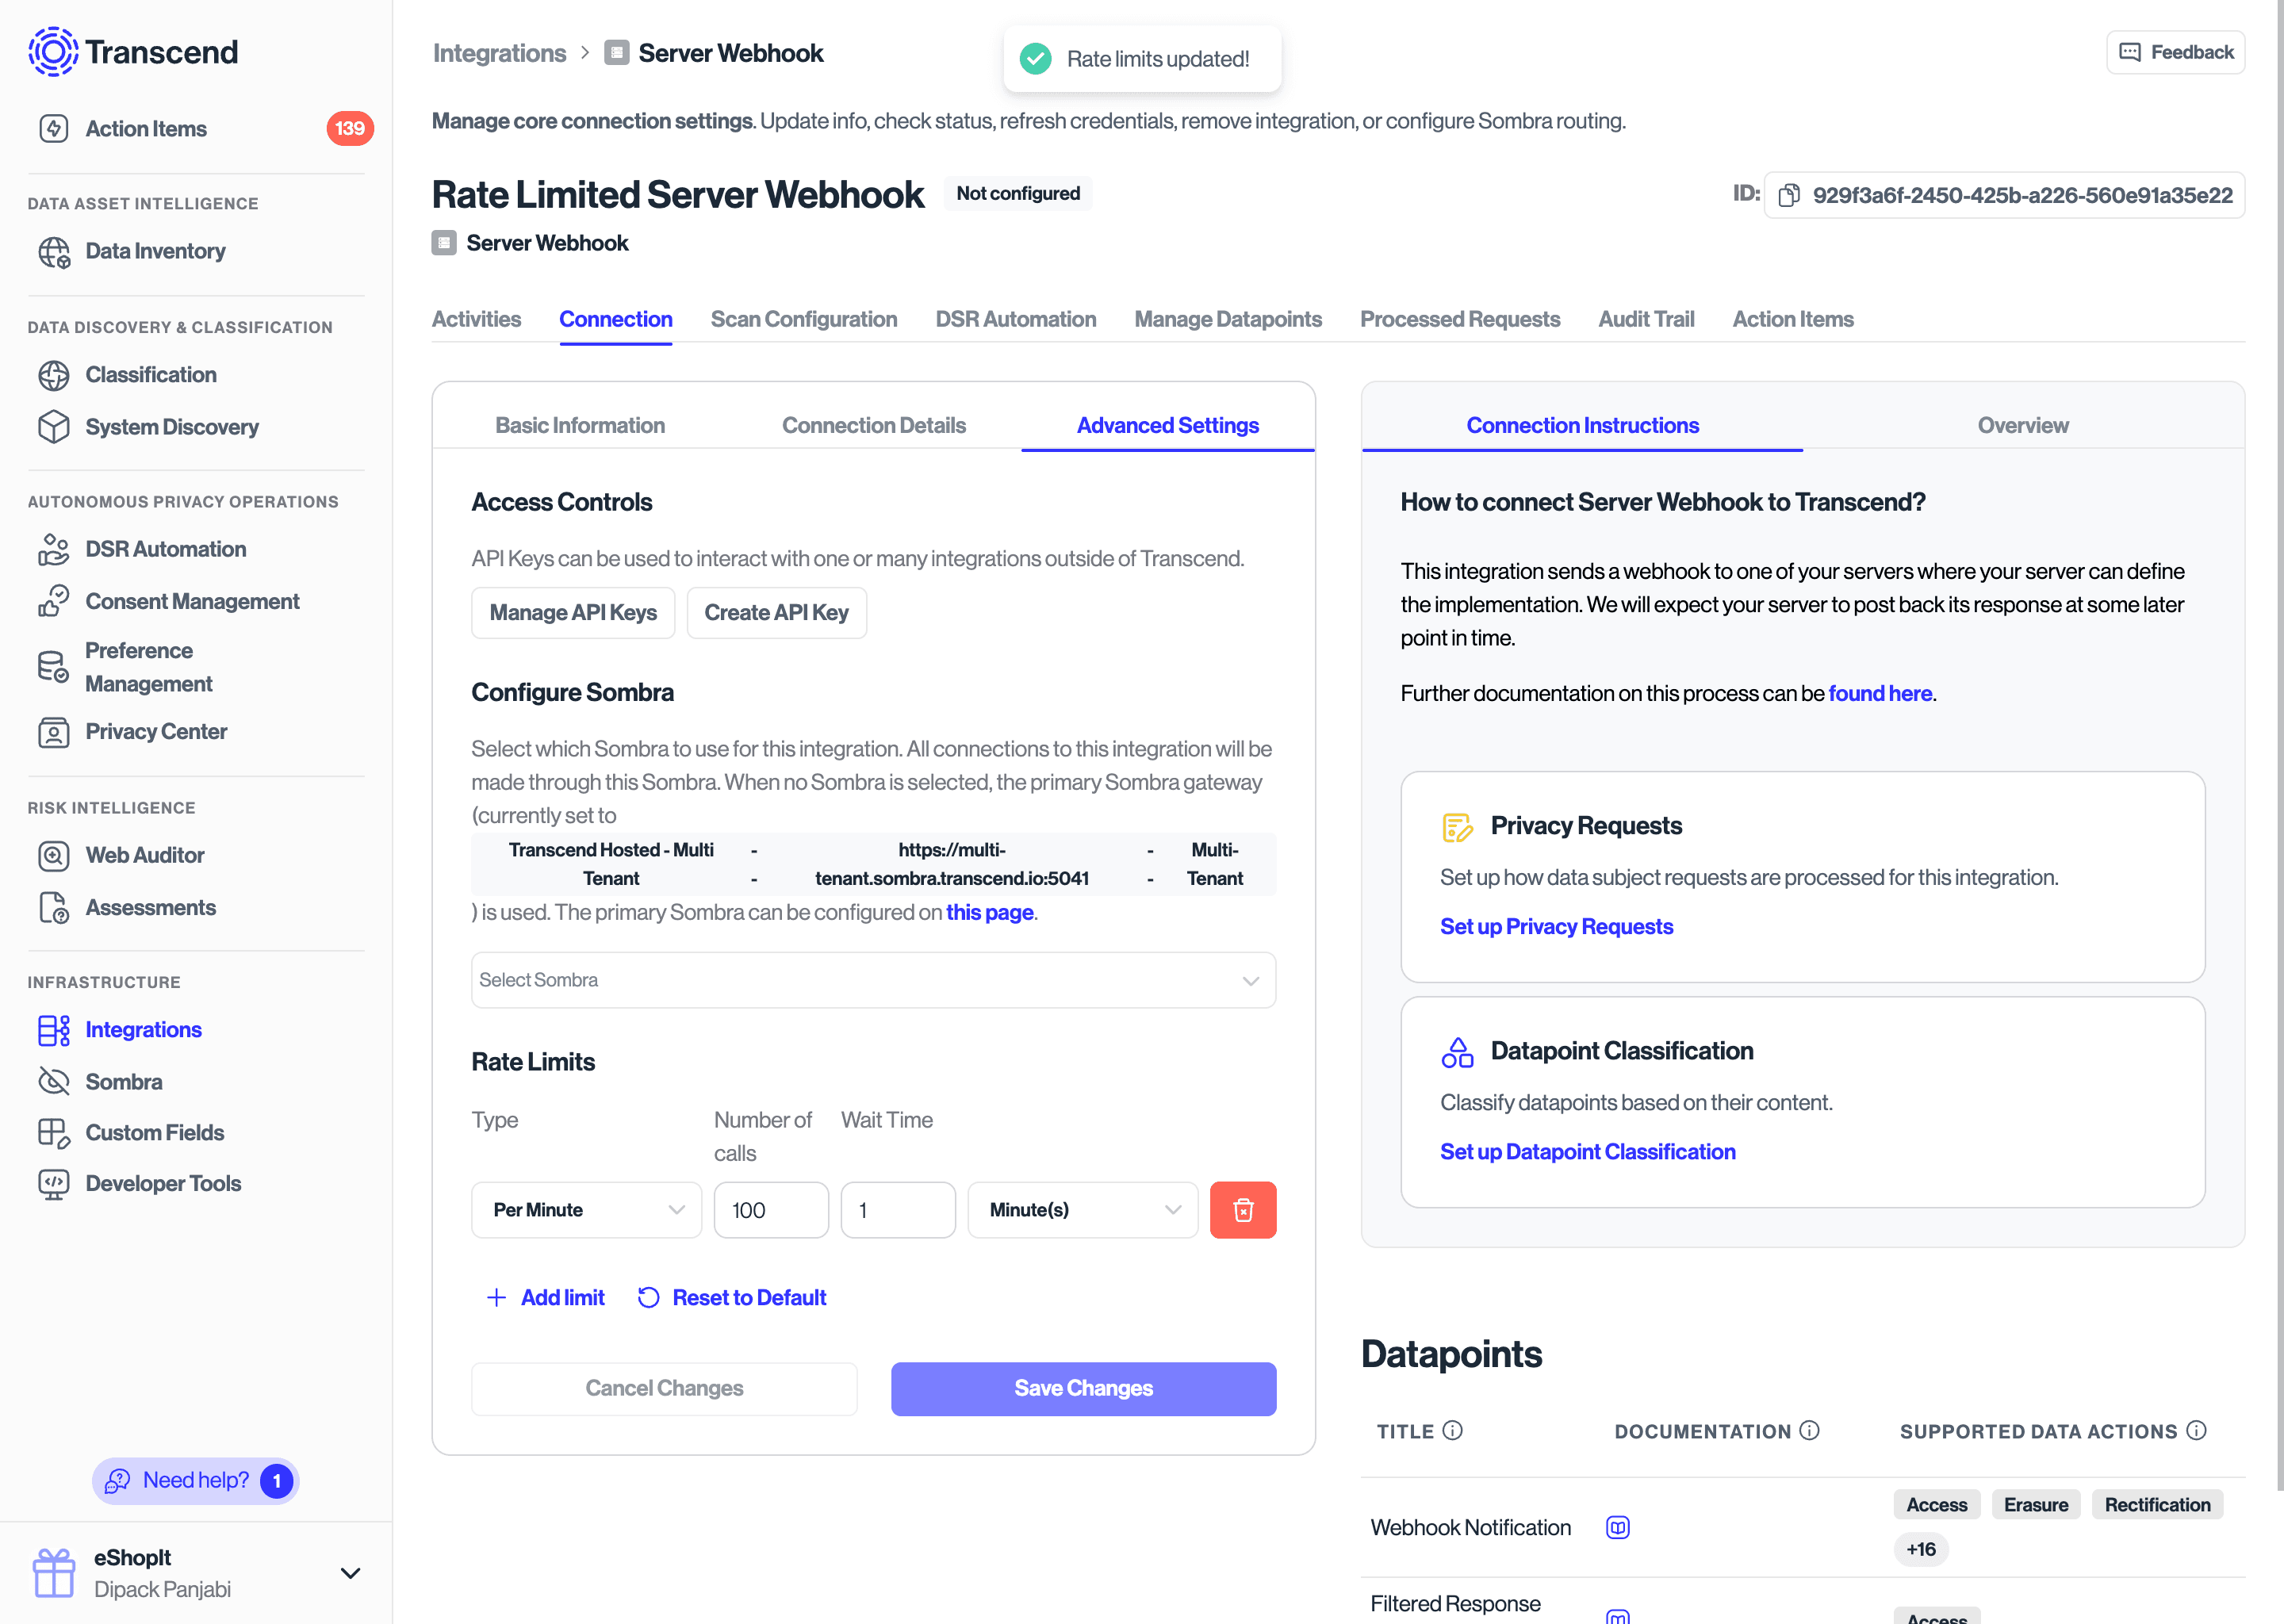Select the Web Auditor magnifier icon
The width and height of the screenshot is (2284, 1624).
tap(53, 855)
